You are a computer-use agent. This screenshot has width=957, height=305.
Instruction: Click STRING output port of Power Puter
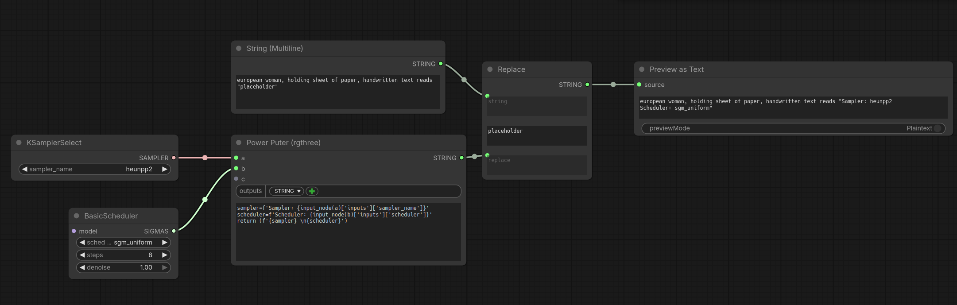click(461, 158)
